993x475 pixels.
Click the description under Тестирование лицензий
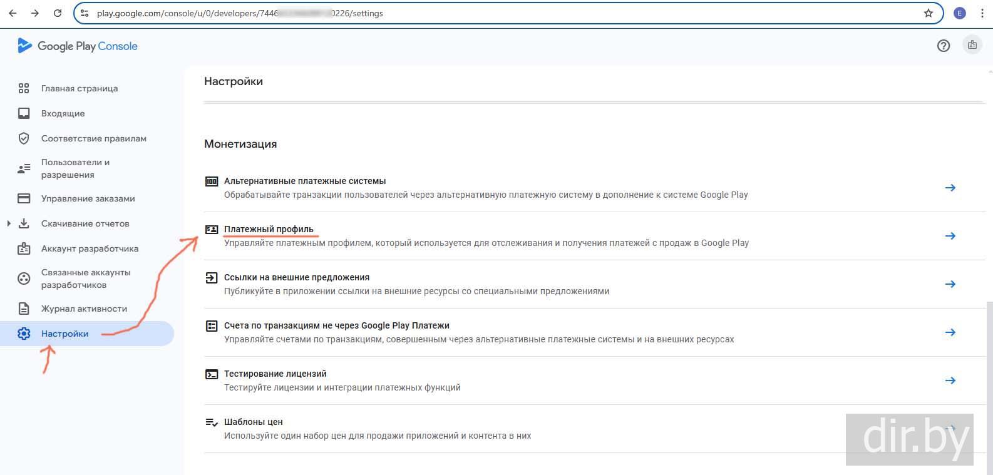pyautogui.click(x=342, y=387)
